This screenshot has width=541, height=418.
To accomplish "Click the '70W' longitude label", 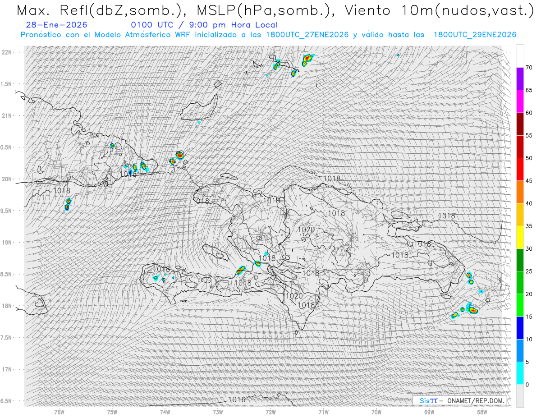I will pos(376,412).
